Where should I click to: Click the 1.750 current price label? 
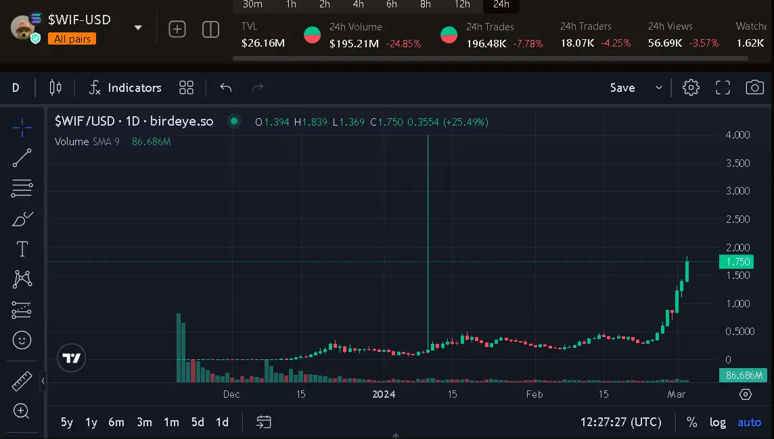(x=735, y=262)
